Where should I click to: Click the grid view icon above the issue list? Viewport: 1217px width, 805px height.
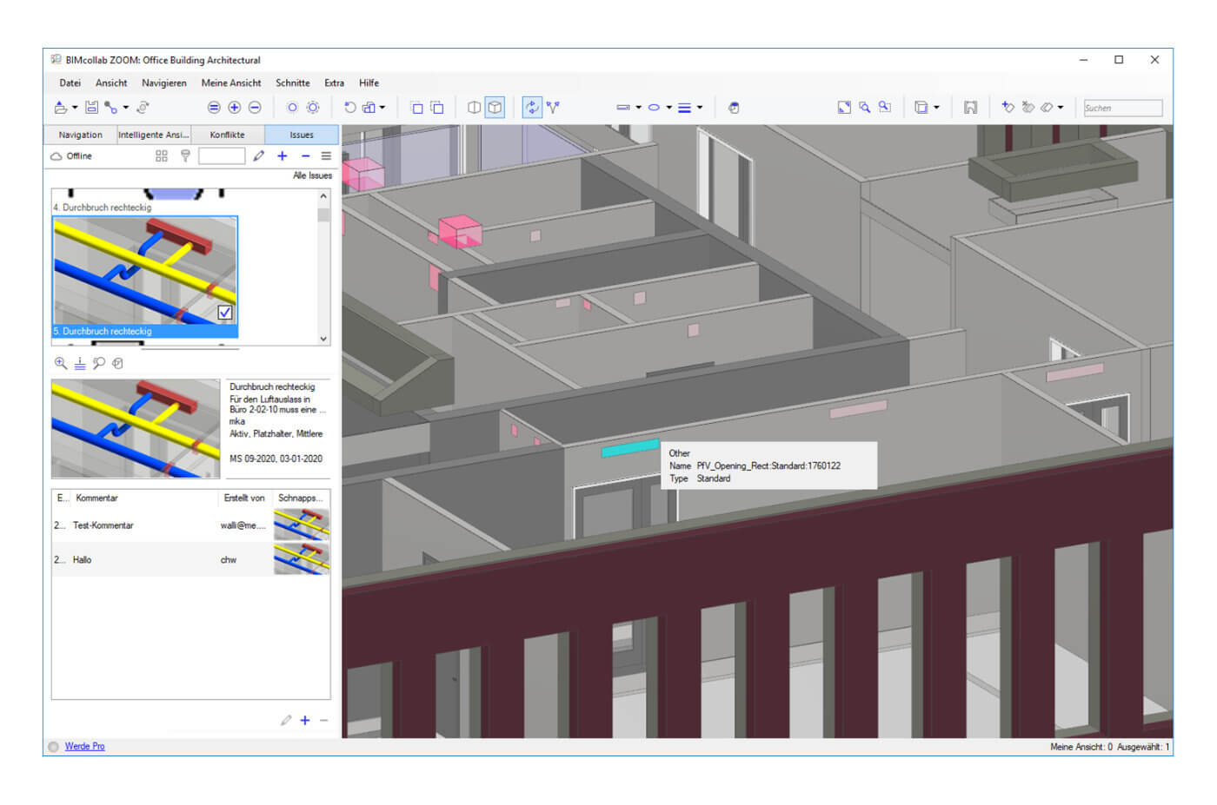161,155
